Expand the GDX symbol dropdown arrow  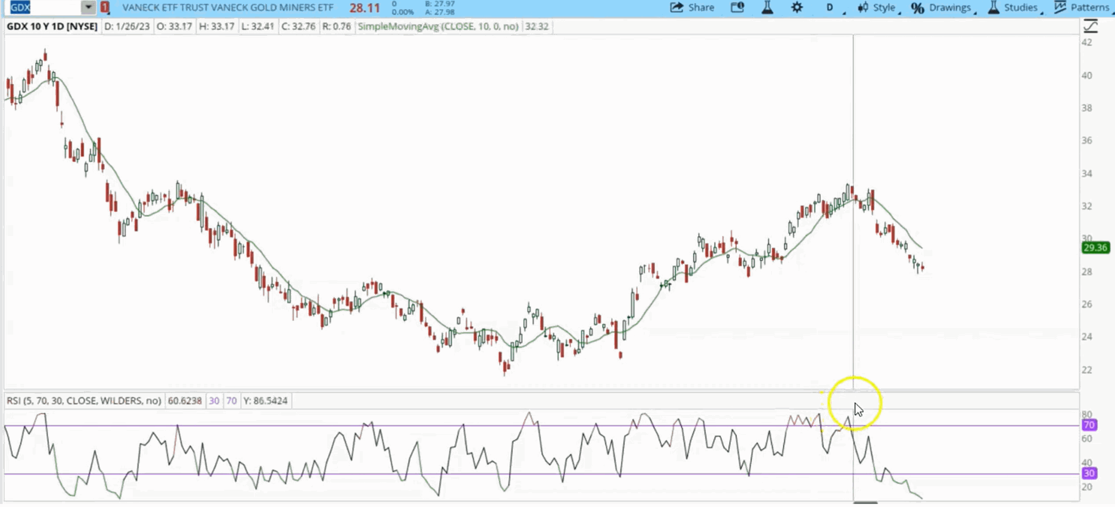88,8
